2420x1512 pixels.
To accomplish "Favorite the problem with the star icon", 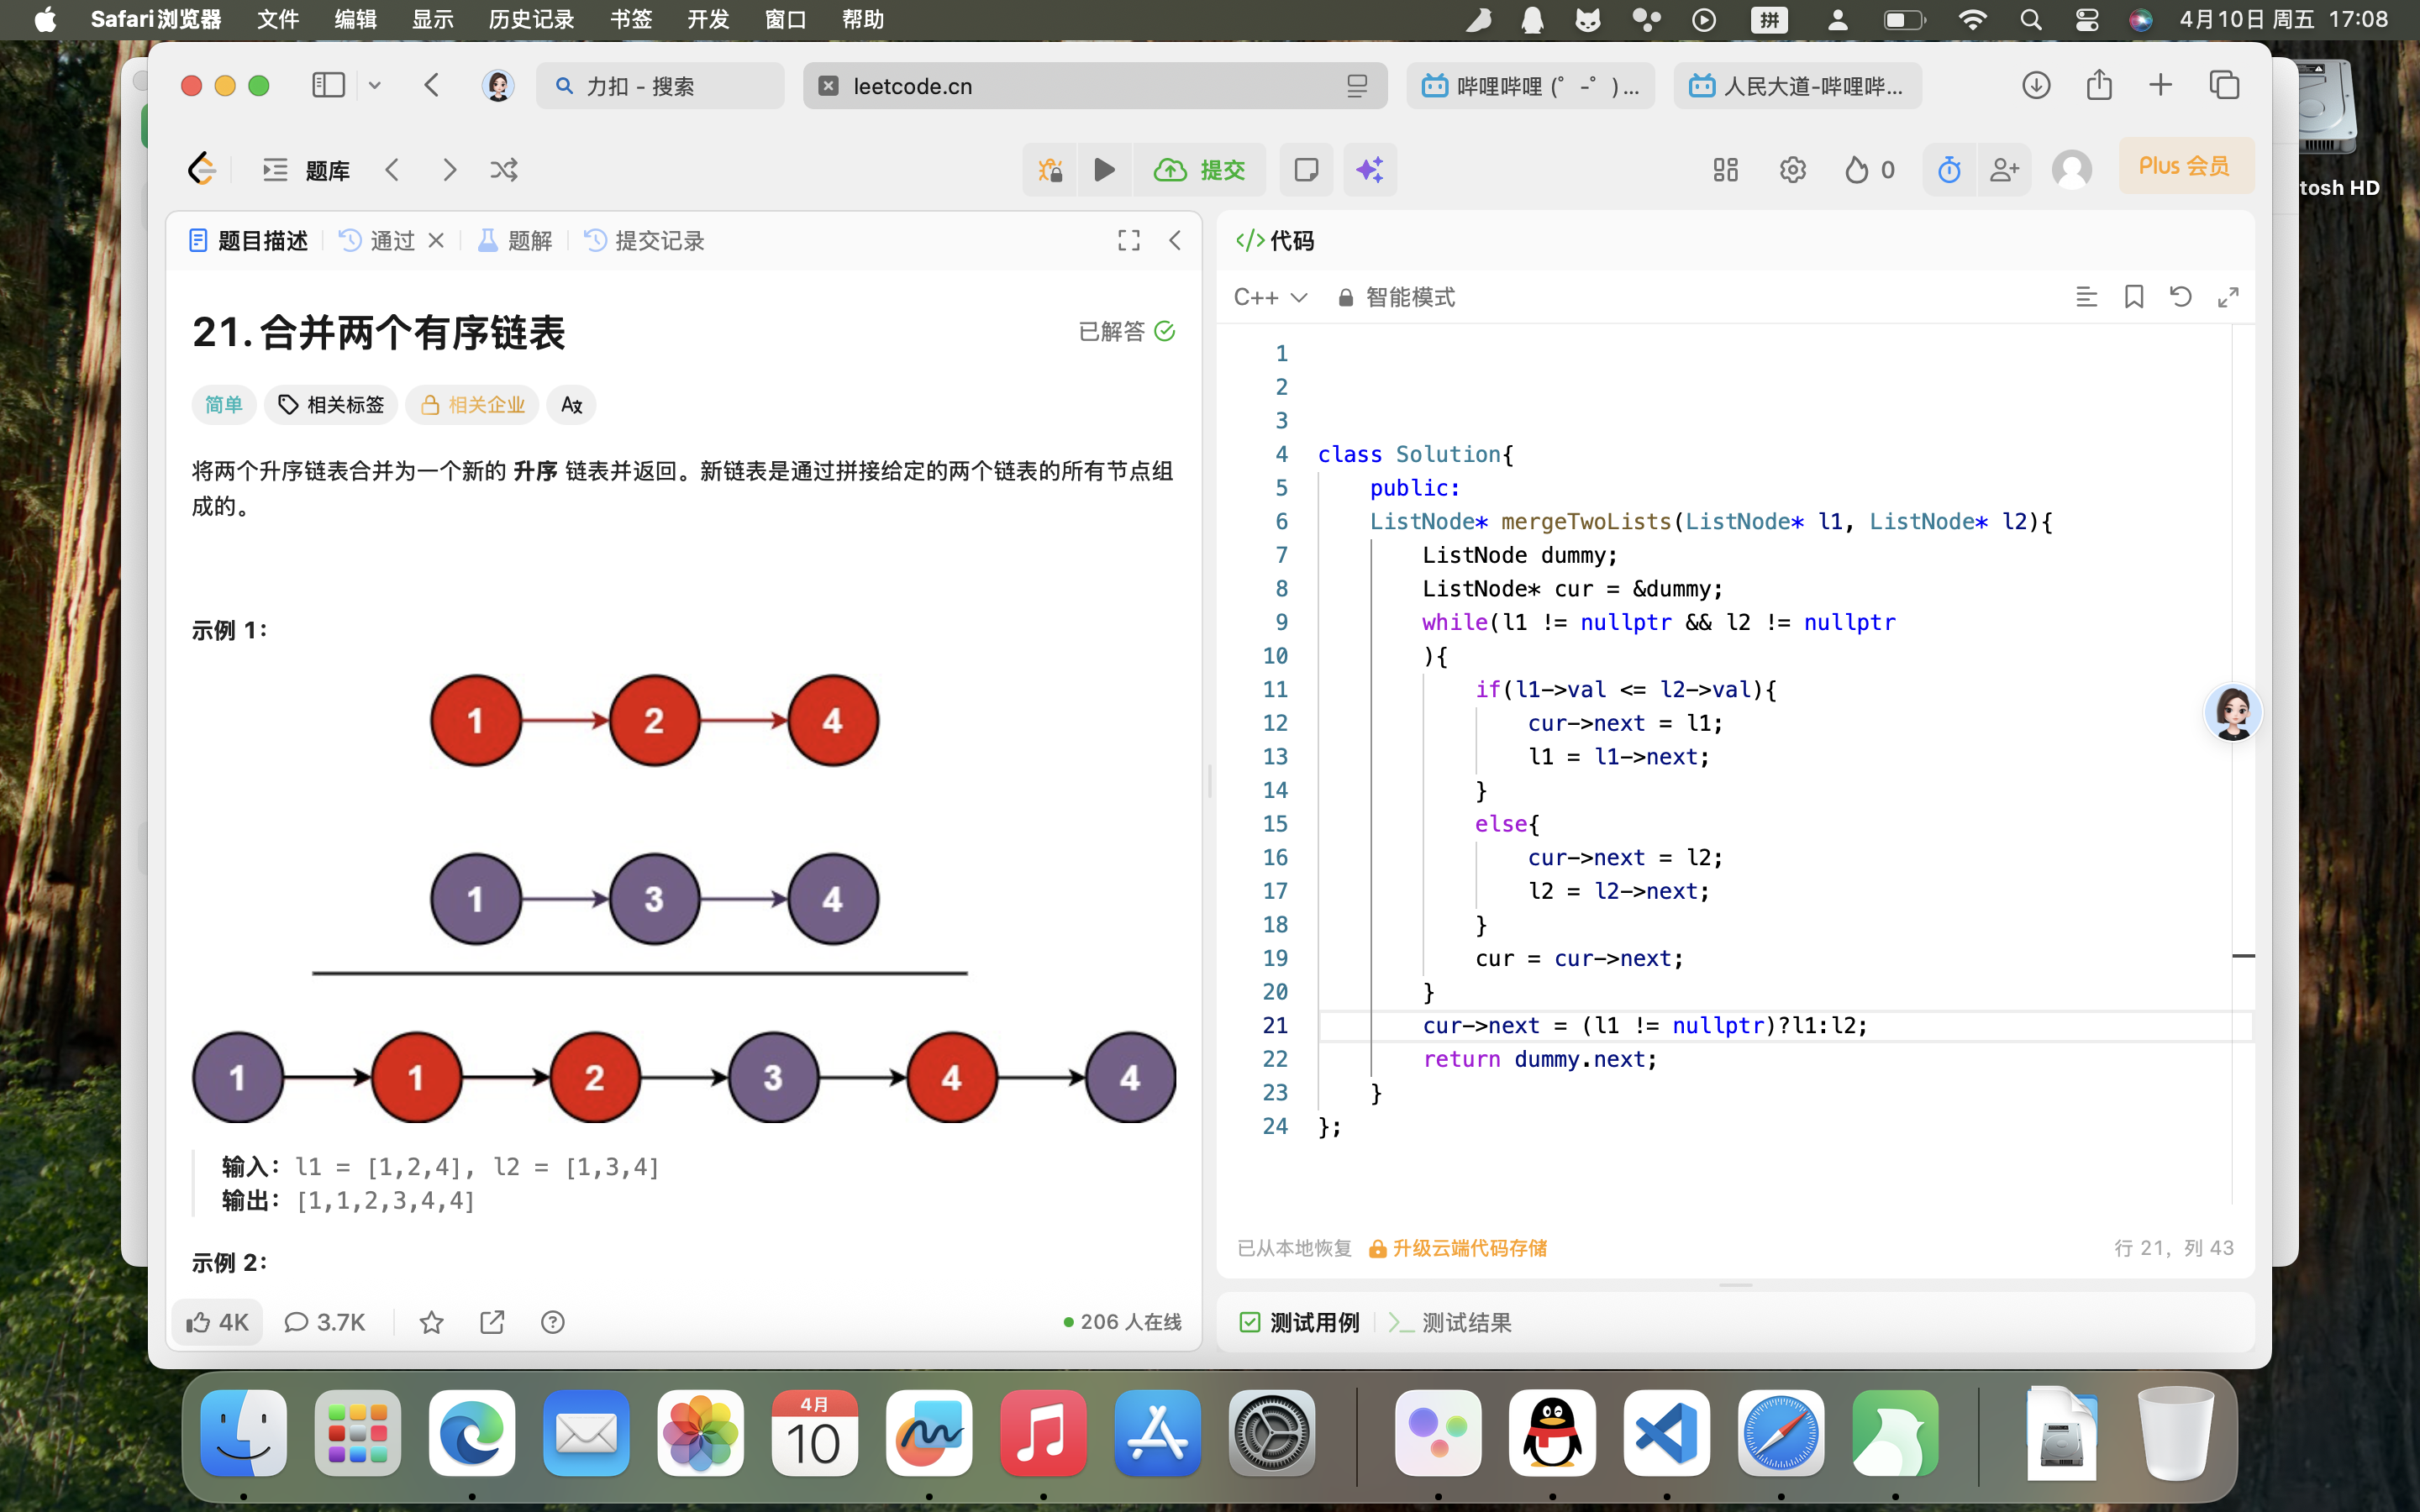I will 431,1322.
